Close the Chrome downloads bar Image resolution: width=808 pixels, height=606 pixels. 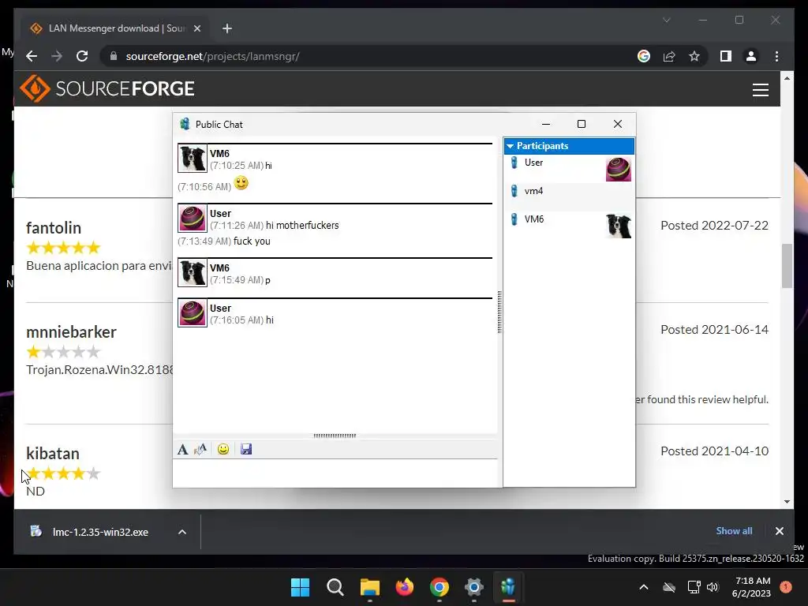(x=779, y=531)
